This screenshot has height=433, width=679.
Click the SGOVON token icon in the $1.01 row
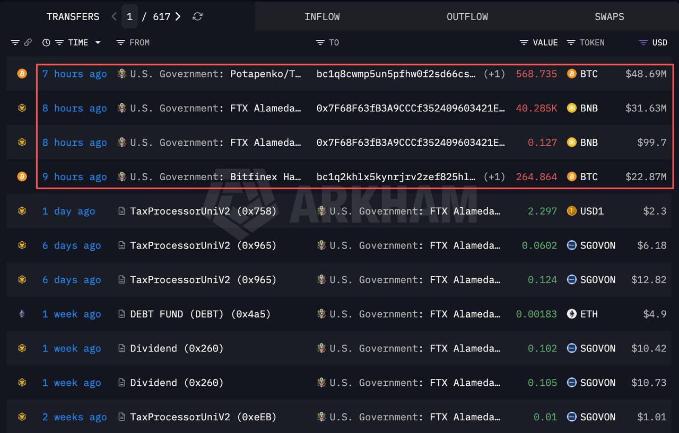[572, 417]
